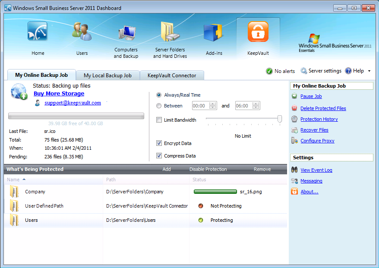The width and height of the screenshot is (379, 268).
Task: Click the red Not Protecting status indicator
Action: pos(201,206)
